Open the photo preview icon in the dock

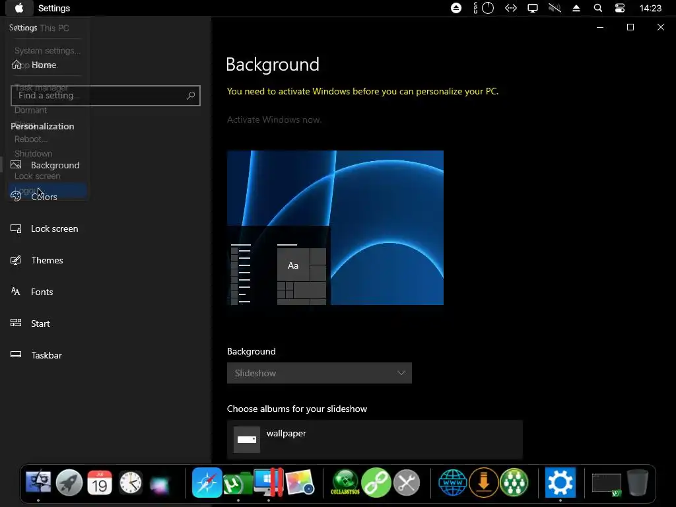tap(300, 483)
